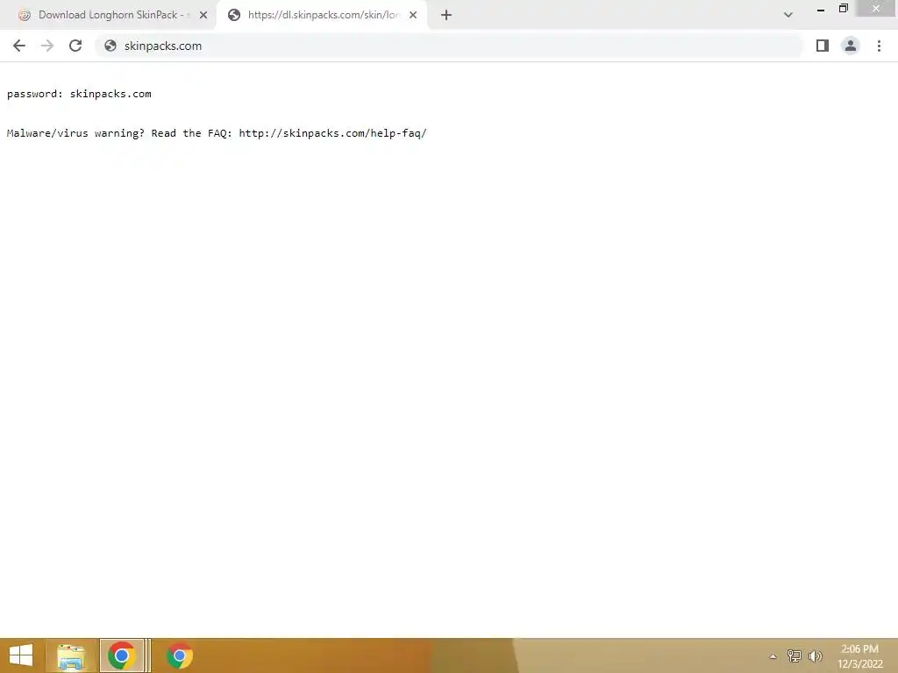Screen dimensions: 898x673
Task: Open the Chrome three-dot menu
Action: point(879,46)
